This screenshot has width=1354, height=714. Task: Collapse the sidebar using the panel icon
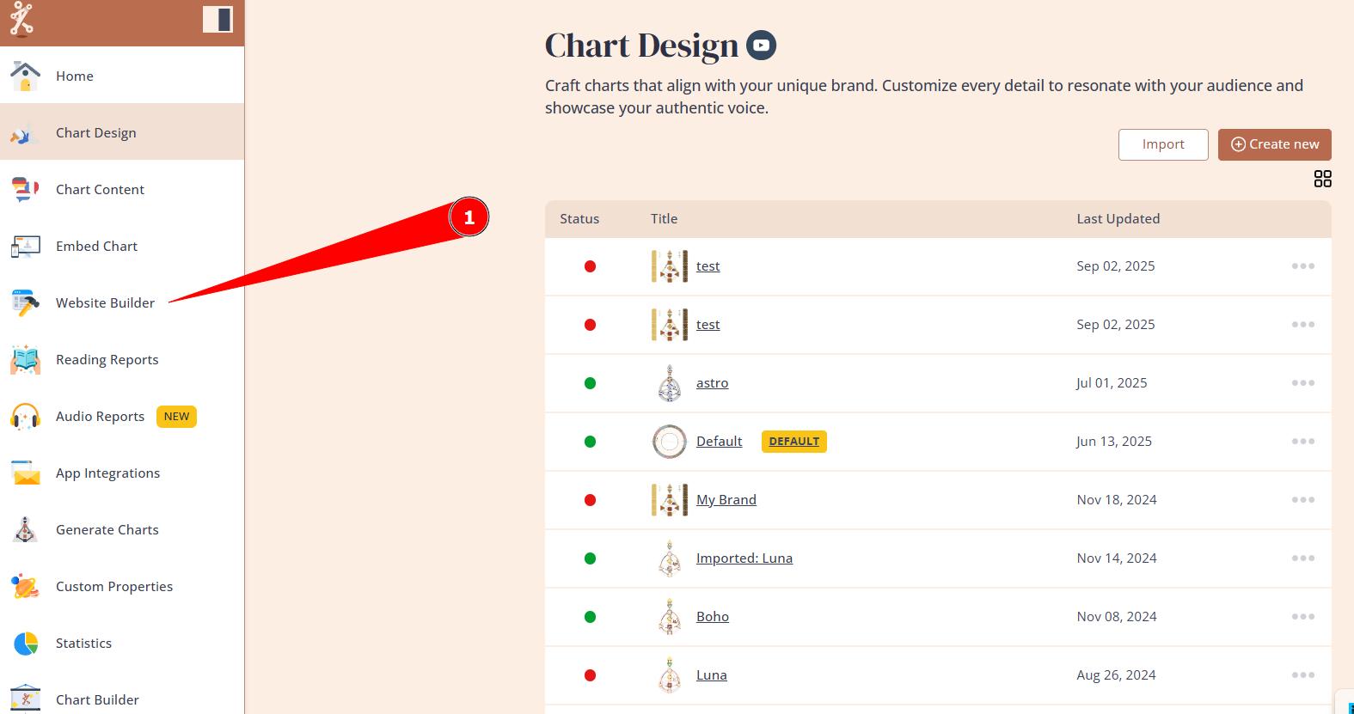[217, 20]
